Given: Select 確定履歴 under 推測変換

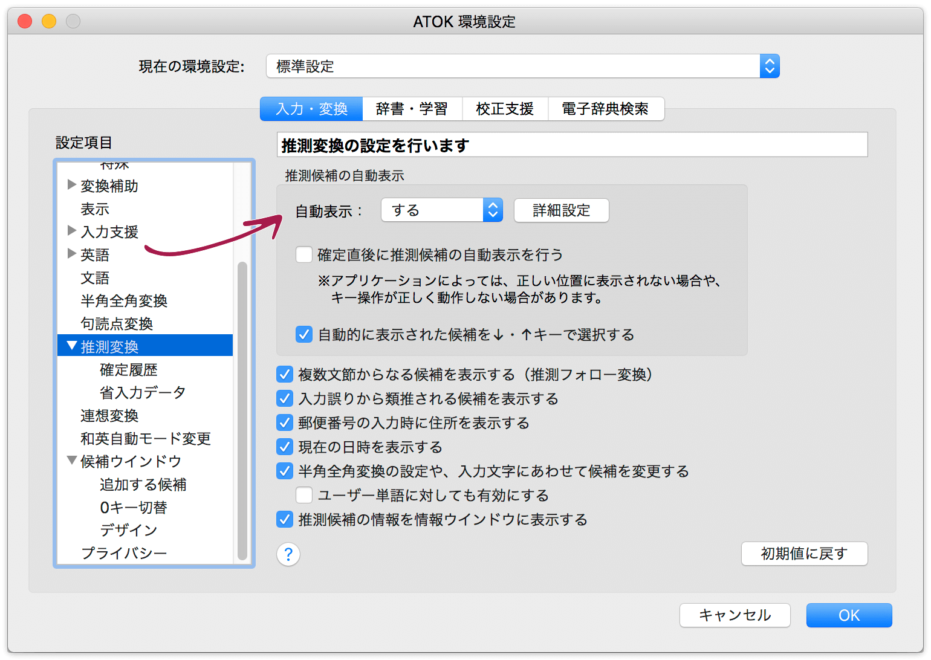Looking at the screenshot, I should (x=129, y=370).
